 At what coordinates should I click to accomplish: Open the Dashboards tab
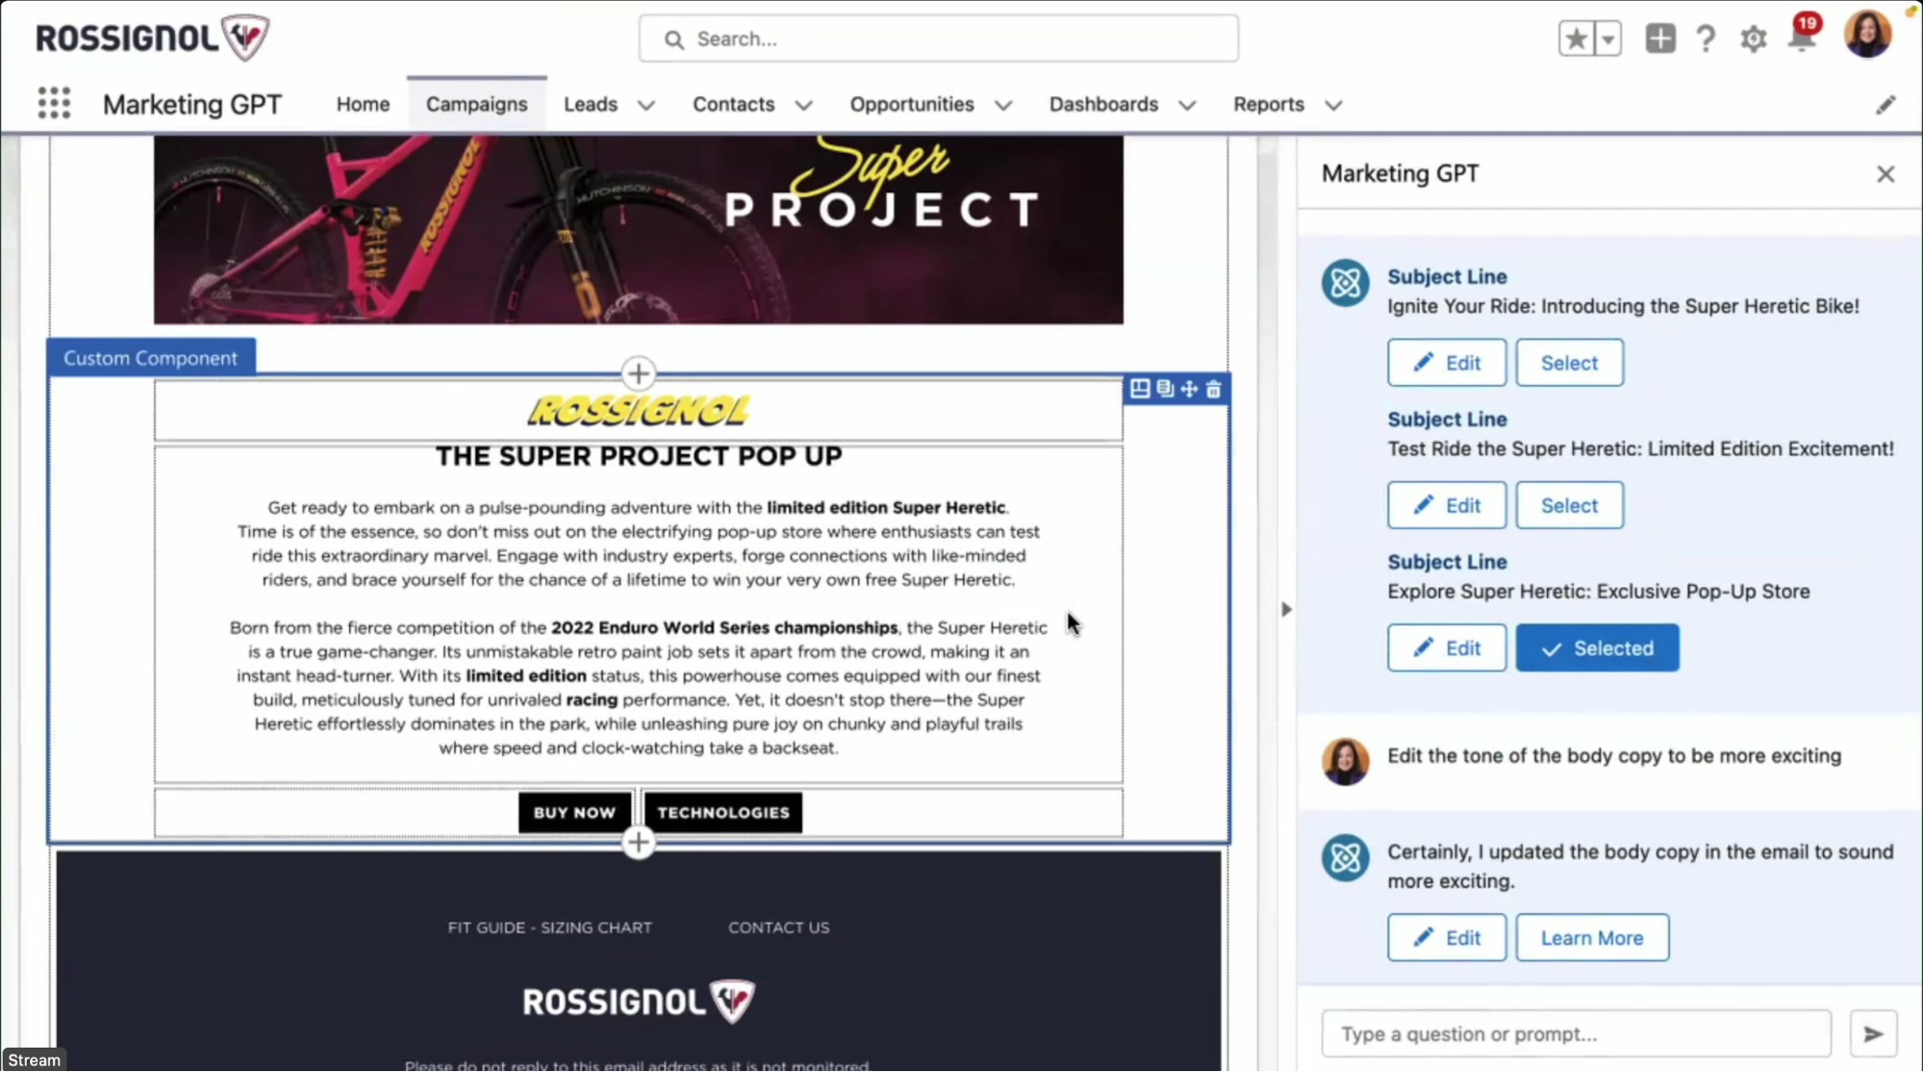pyautogui.click(x=1103, y=104)
